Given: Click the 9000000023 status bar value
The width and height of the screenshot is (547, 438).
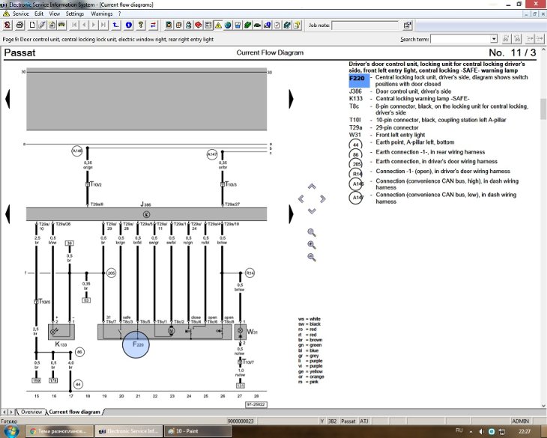Looking at the screenshot, I should point(241,421).
